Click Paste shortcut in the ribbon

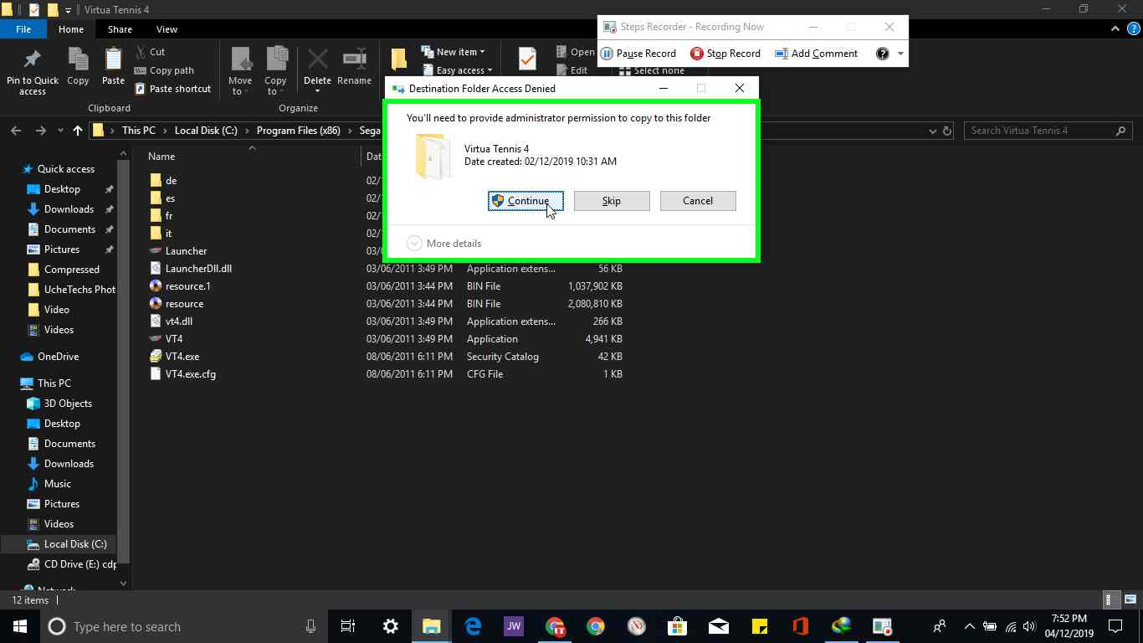tap(172, 89)
